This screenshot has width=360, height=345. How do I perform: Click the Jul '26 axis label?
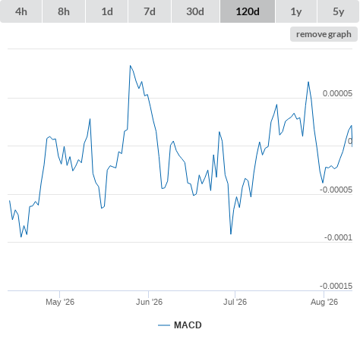[x=235, y=302]
